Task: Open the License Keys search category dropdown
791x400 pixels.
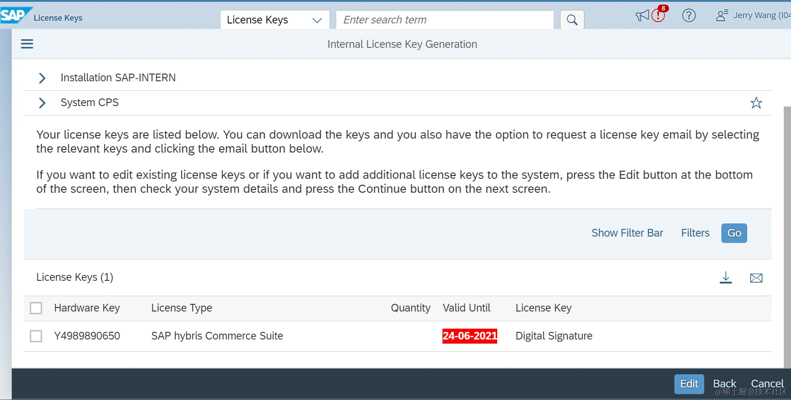Action: click(x=274, y=20)
